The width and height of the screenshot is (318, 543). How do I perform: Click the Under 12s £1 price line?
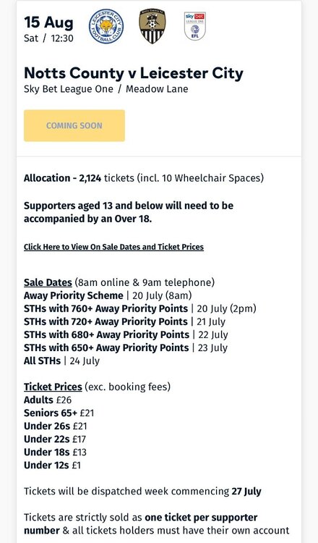point(52,465)
